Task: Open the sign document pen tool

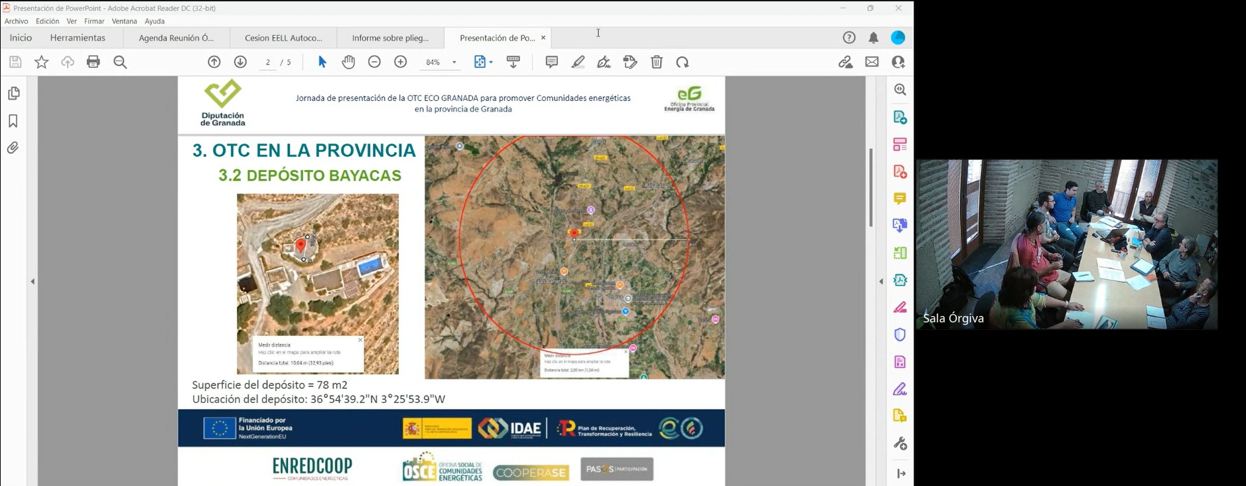Action: coord(604,62)
